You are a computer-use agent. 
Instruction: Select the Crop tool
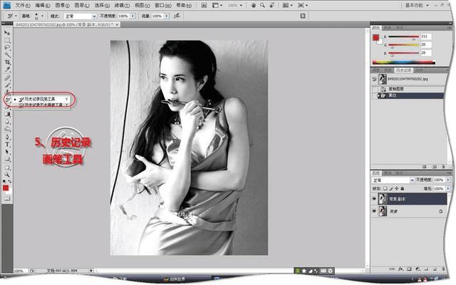pos(7,61)
